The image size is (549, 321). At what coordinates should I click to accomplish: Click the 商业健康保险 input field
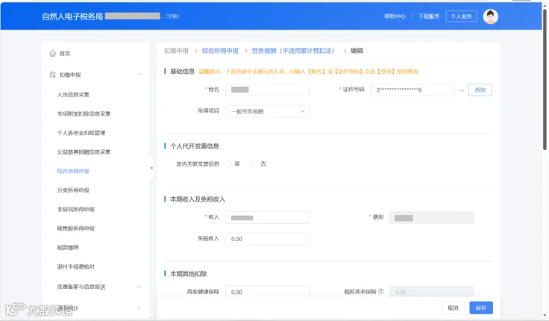pos(267,292)
